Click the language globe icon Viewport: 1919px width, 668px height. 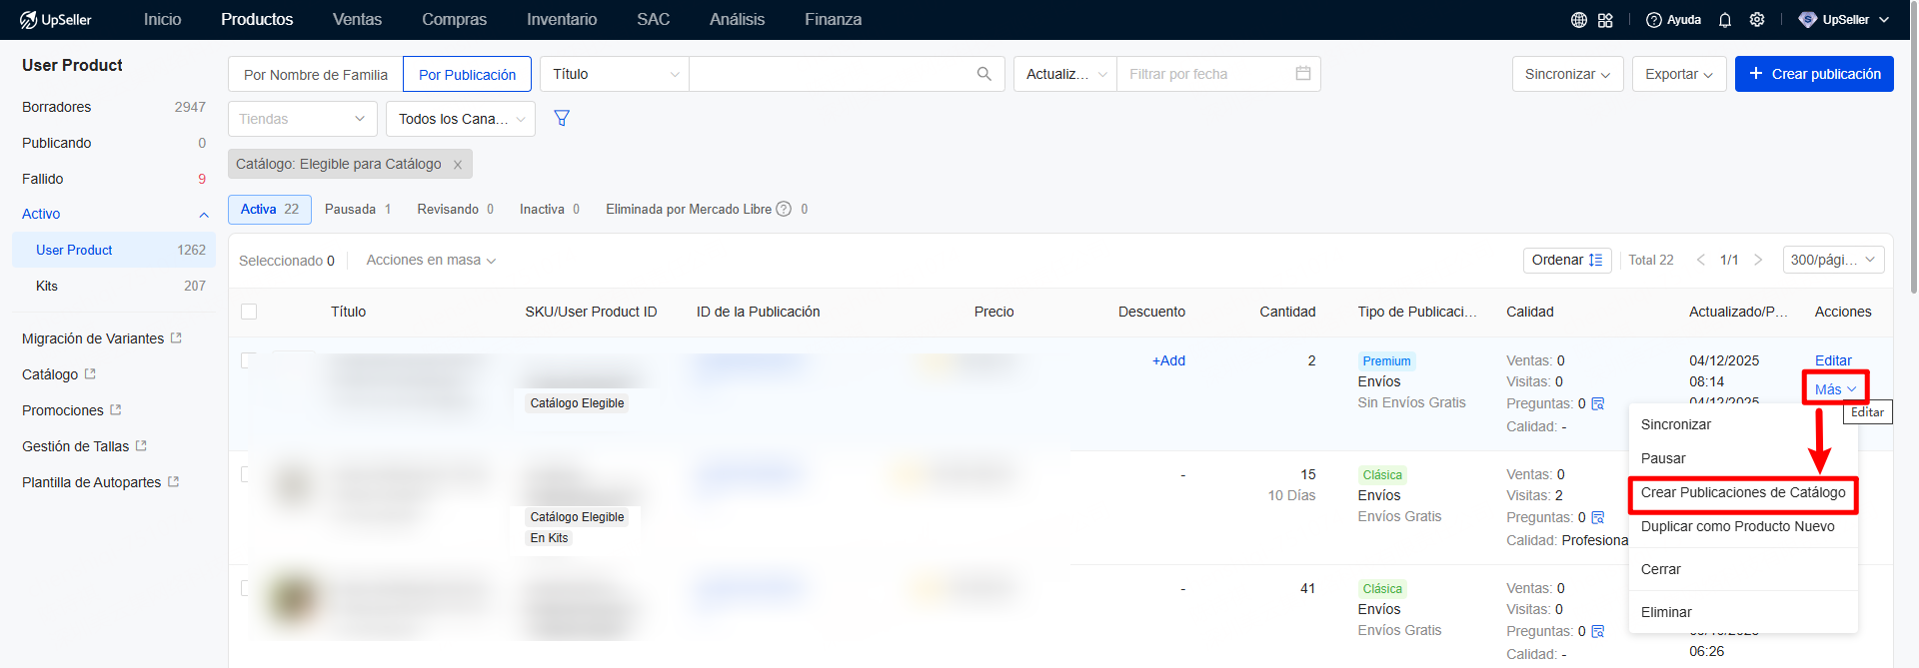(x=1579, y=20)
